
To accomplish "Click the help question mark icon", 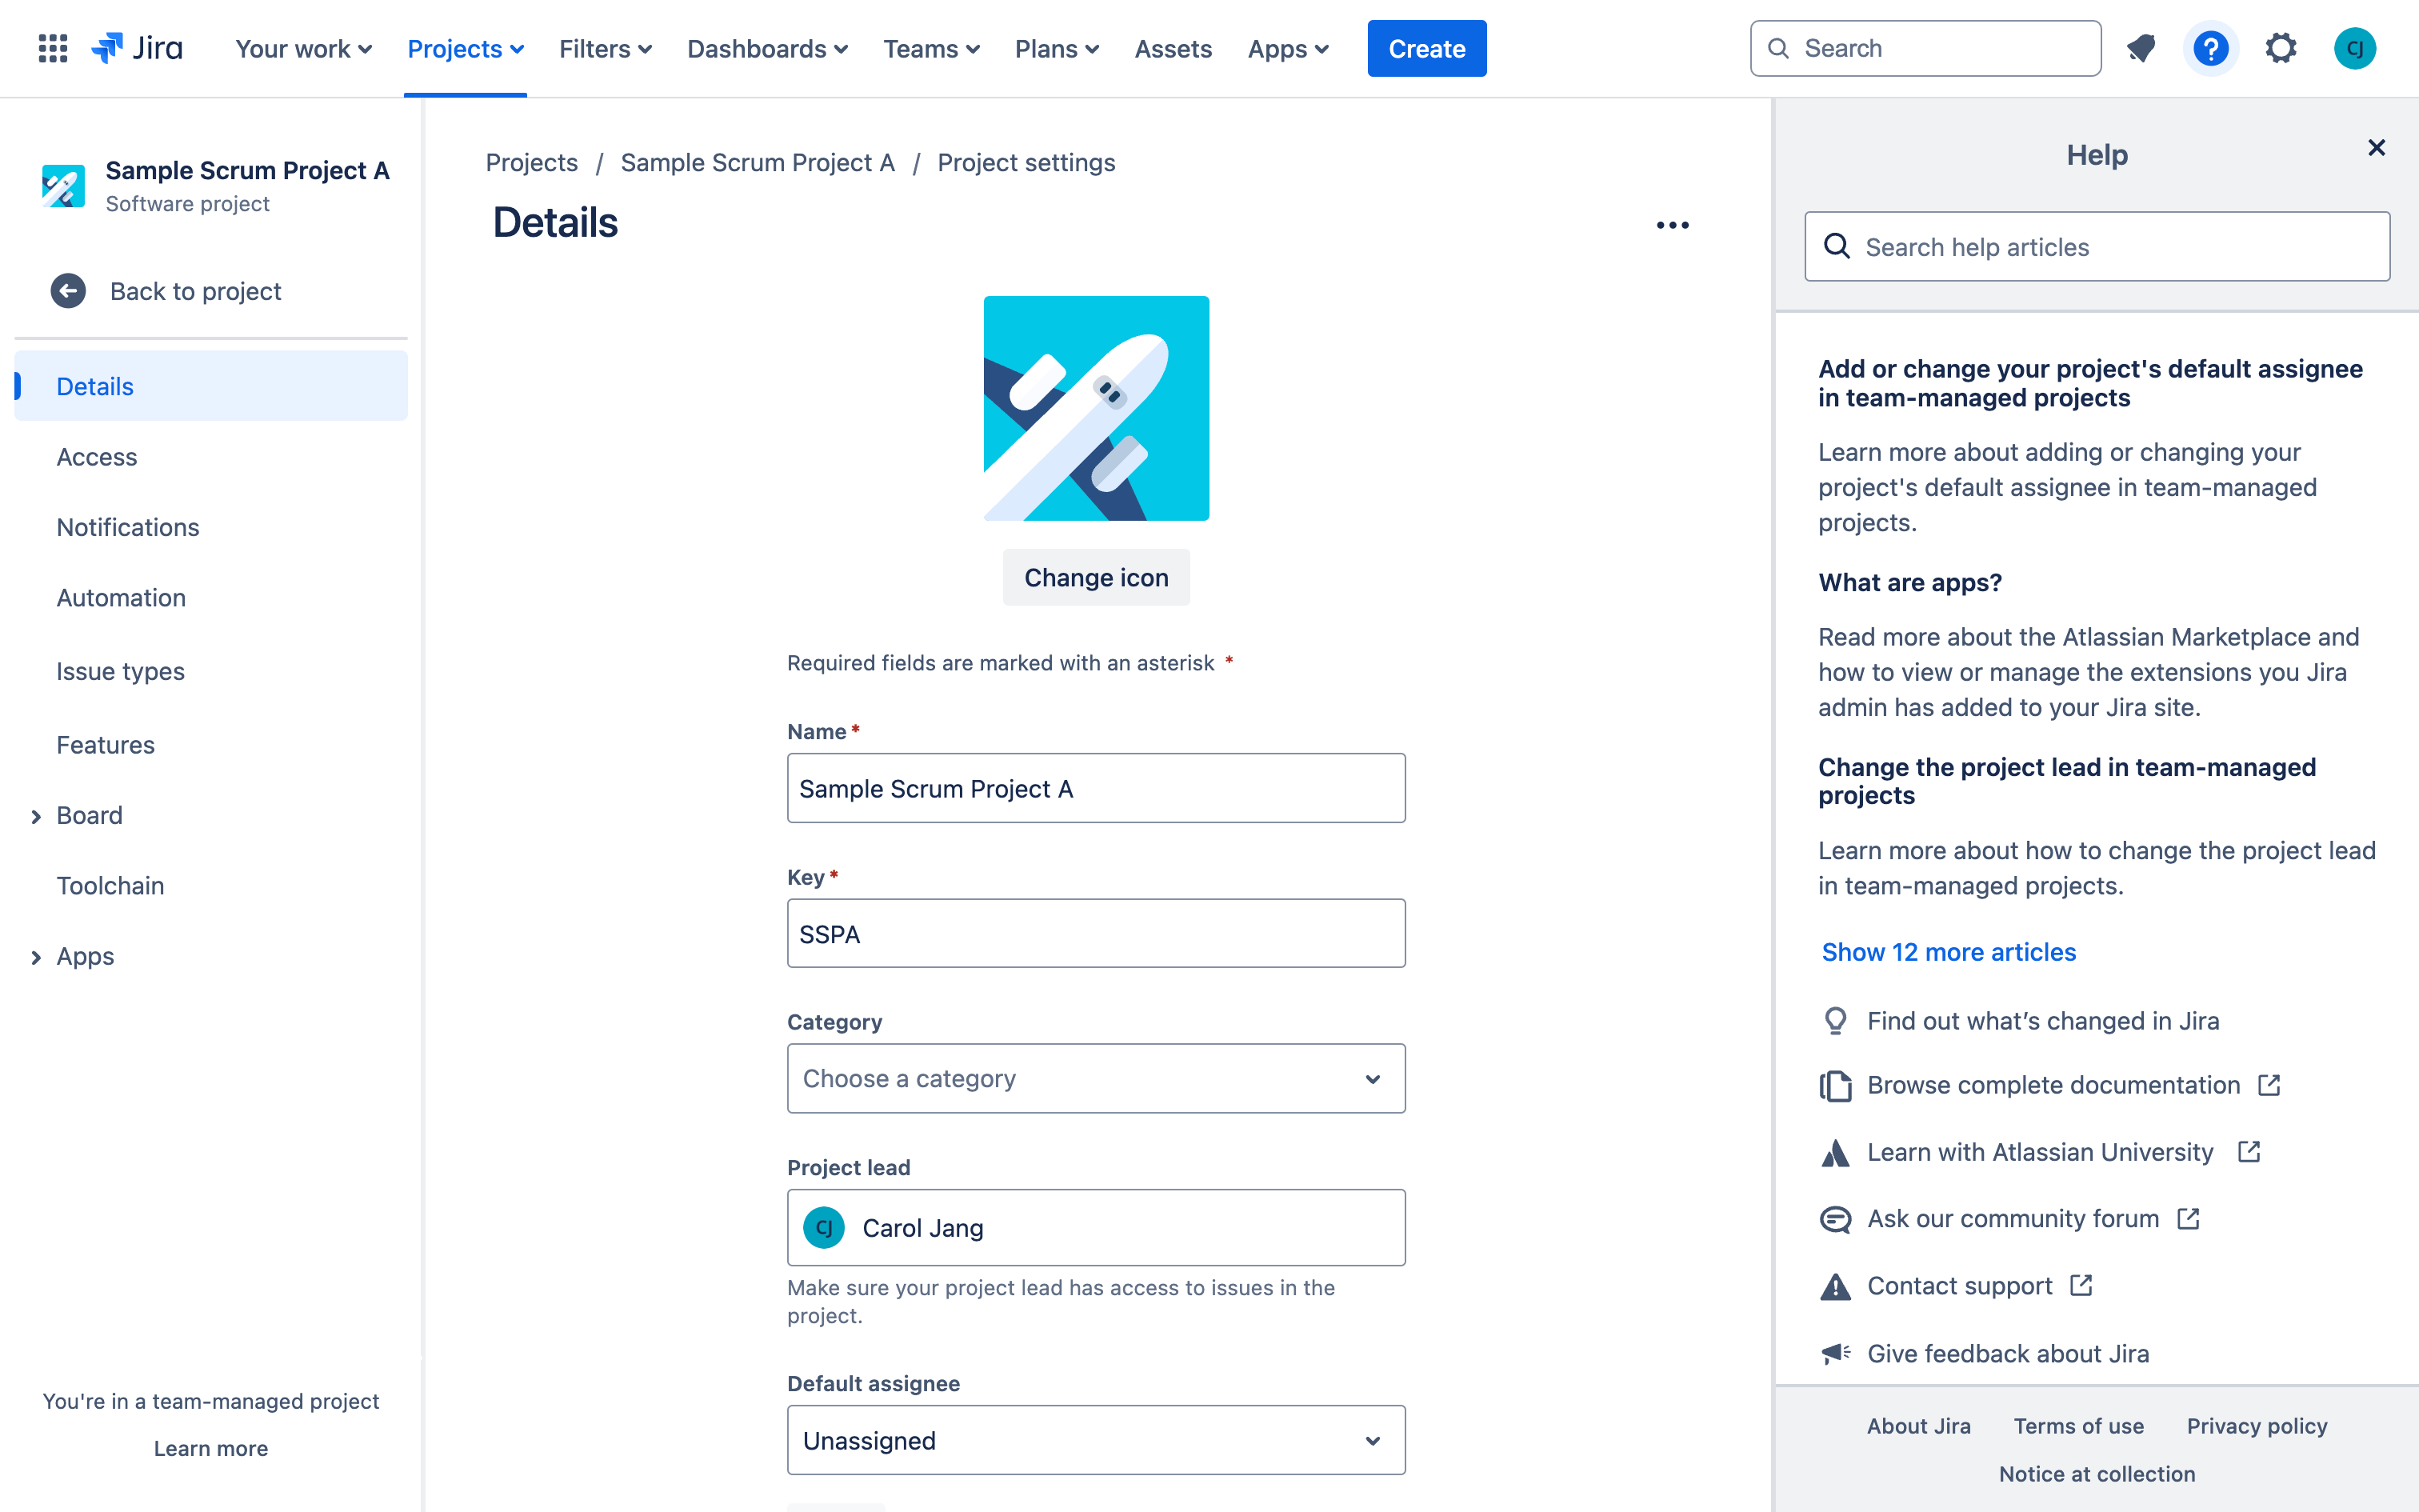I will [2212, 47].
